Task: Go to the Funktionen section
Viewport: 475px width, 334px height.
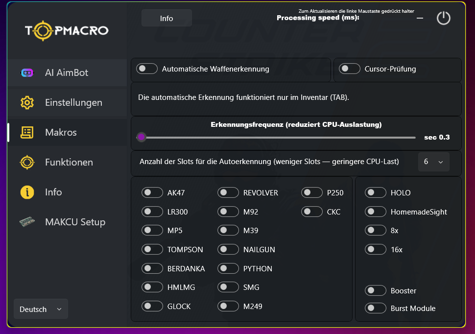Action: click(x=67, y=162)
